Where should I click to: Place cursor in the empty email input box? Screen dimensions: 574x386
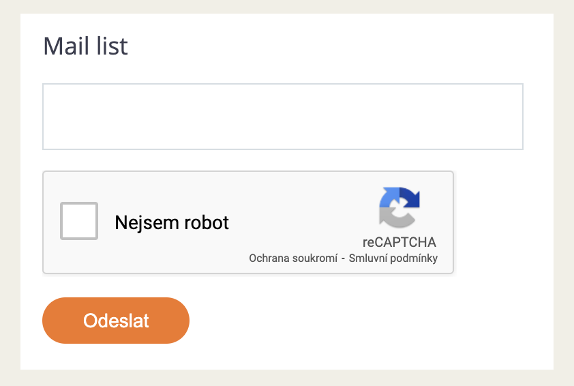coord(283,117)
